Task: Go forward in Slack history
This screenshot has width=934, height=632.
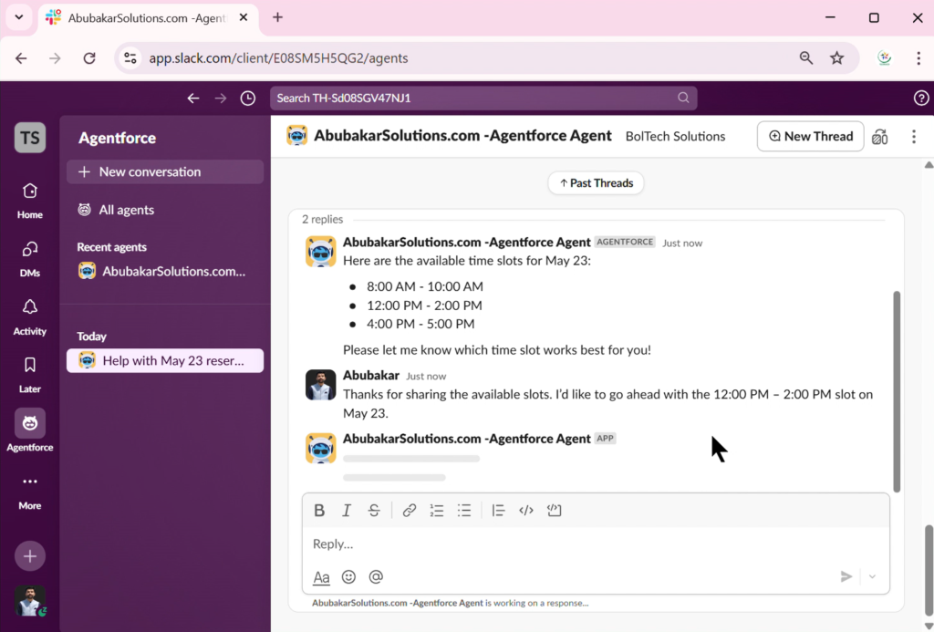Action: (221, 98)
